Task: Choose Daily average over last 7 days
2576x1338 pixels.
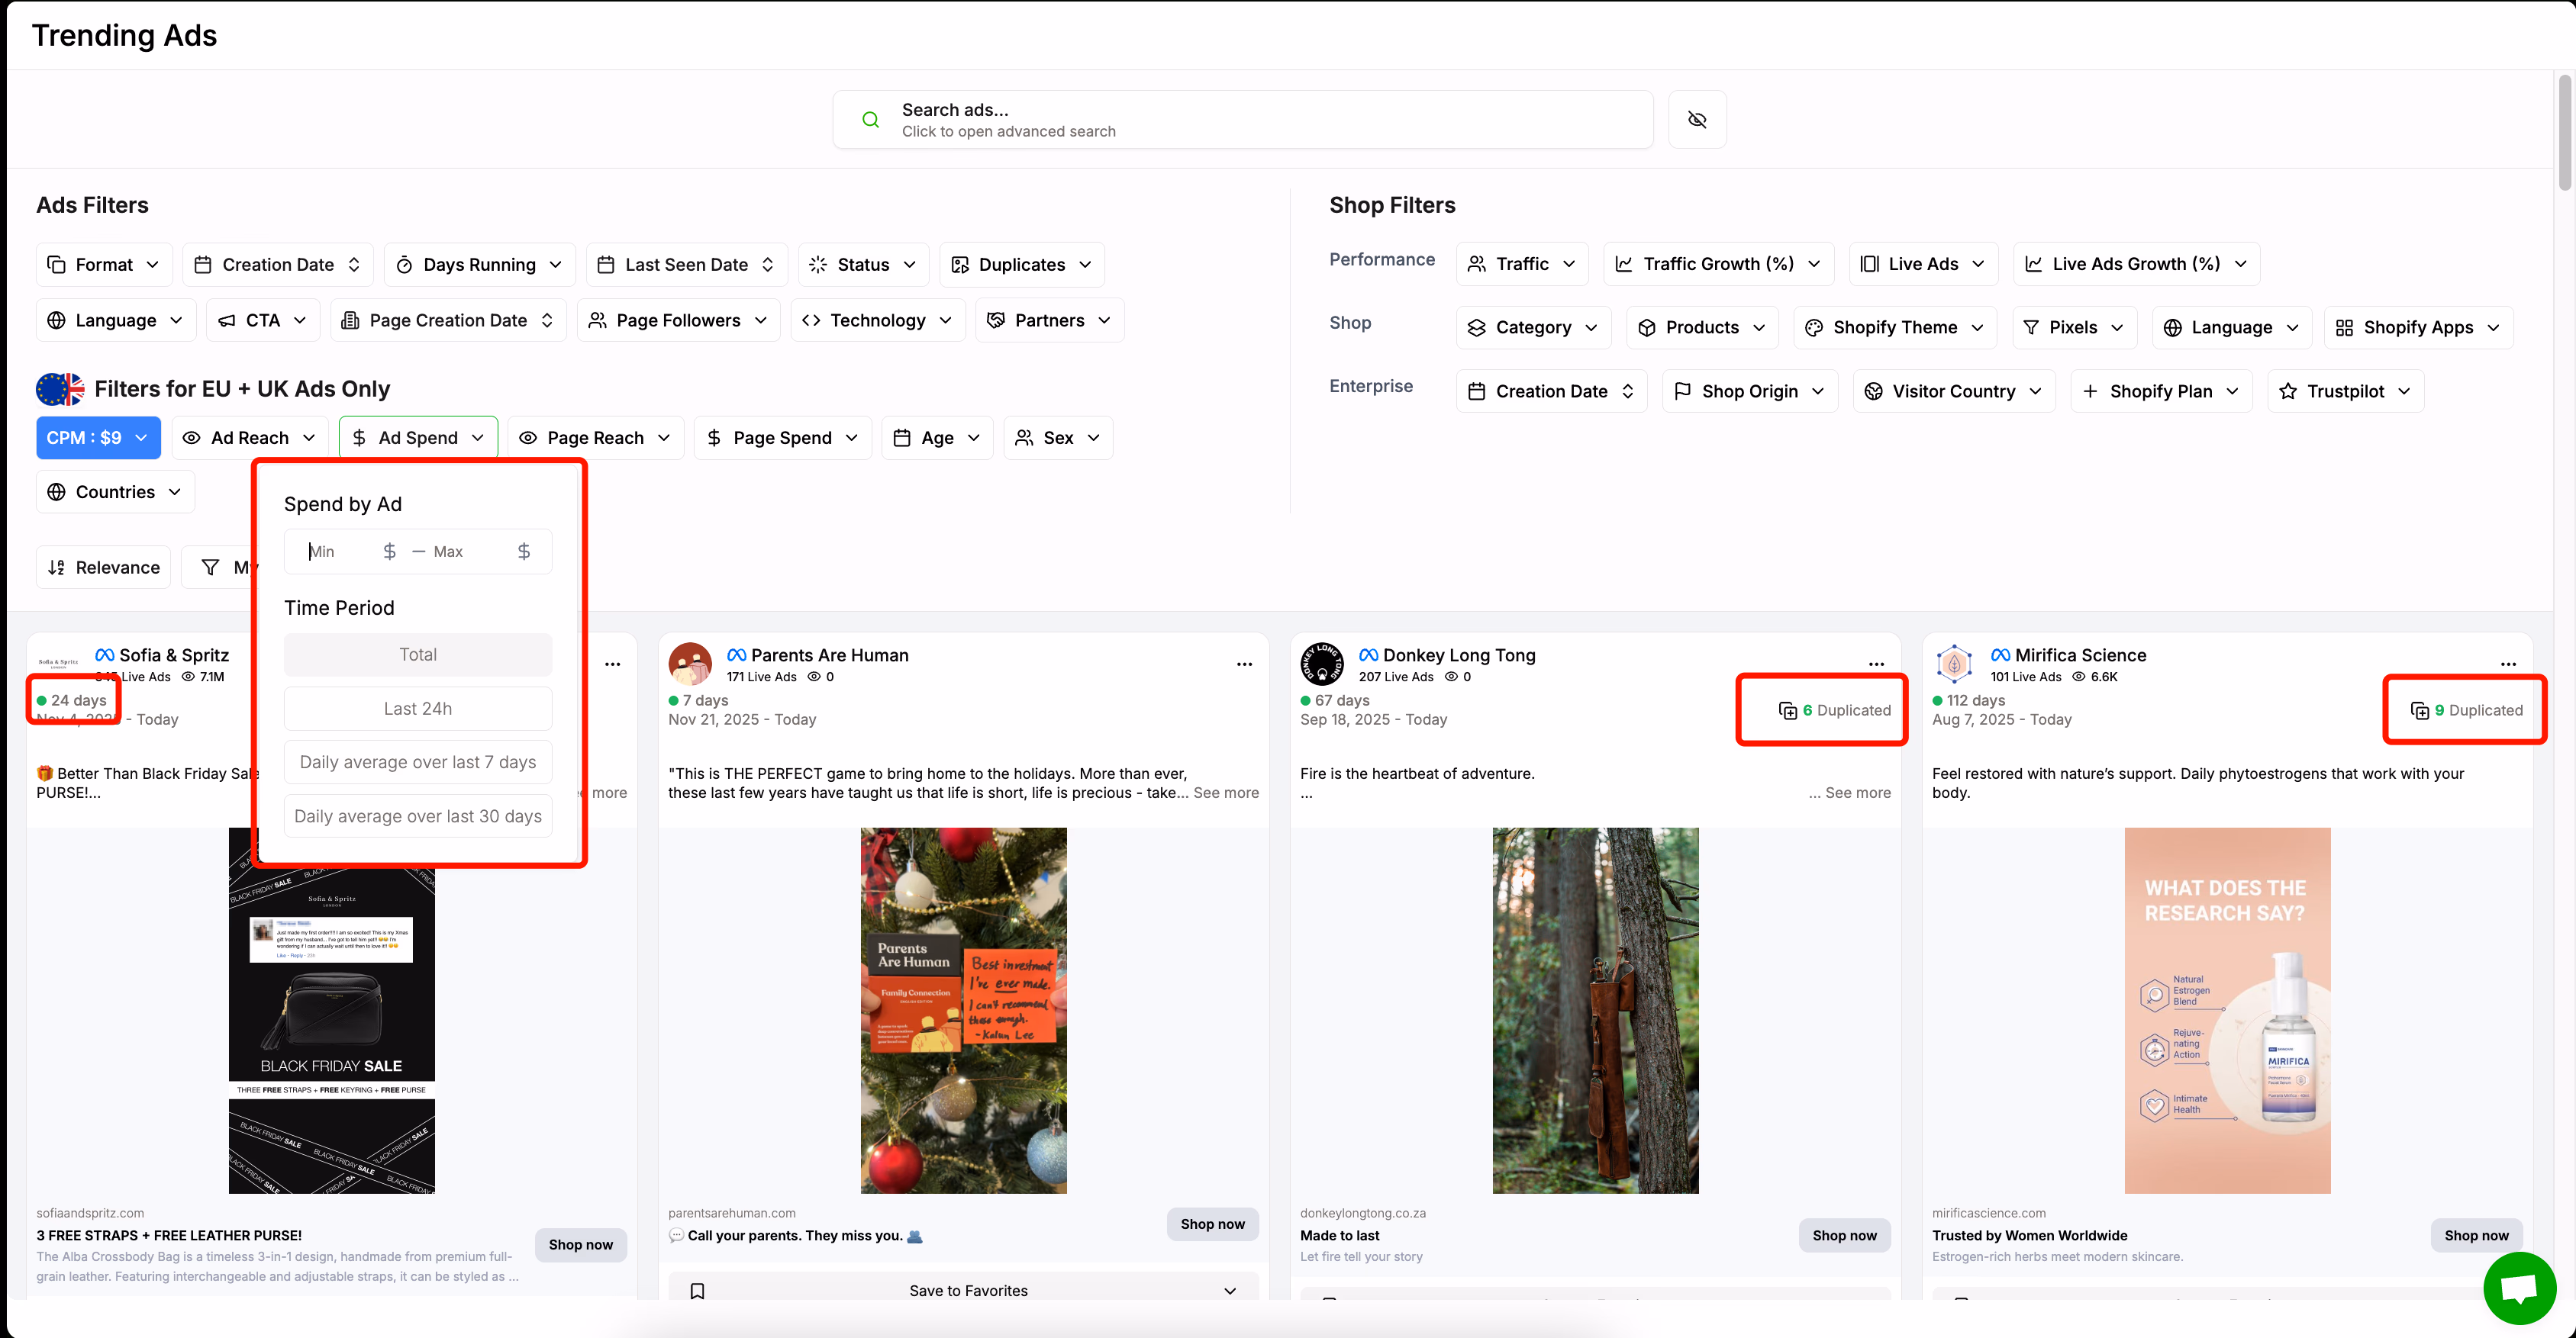Action: pyautogui.click(x=418, y=762)
